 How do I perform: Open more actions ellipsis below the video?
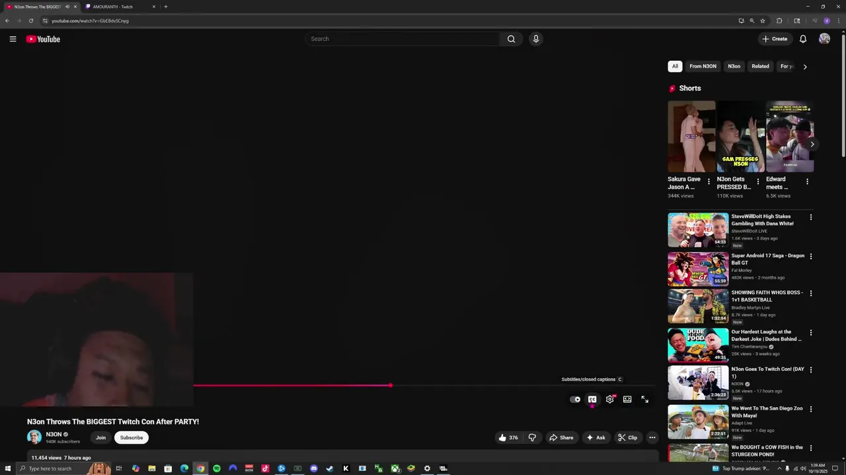click(x=652, y=437)
